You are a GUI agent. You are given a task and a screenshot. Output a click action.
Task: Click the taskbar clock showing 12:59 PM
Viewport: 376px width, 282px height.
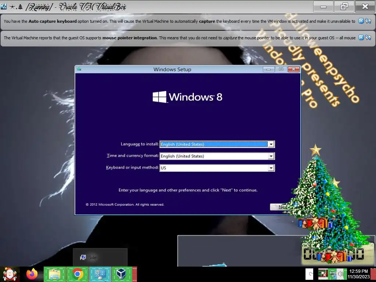click(359, 274)
